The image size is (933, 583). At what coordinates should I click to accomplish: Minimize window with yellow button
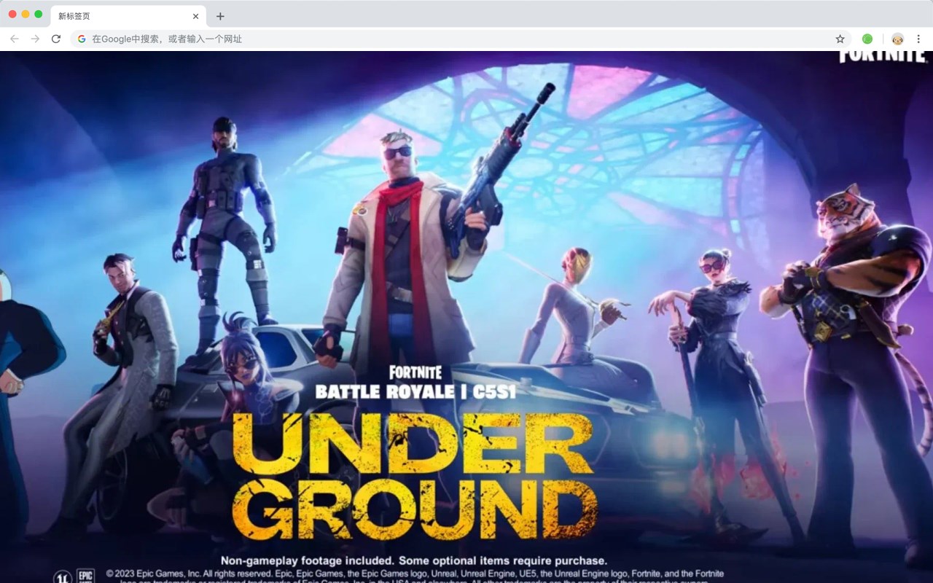point(26,15)
